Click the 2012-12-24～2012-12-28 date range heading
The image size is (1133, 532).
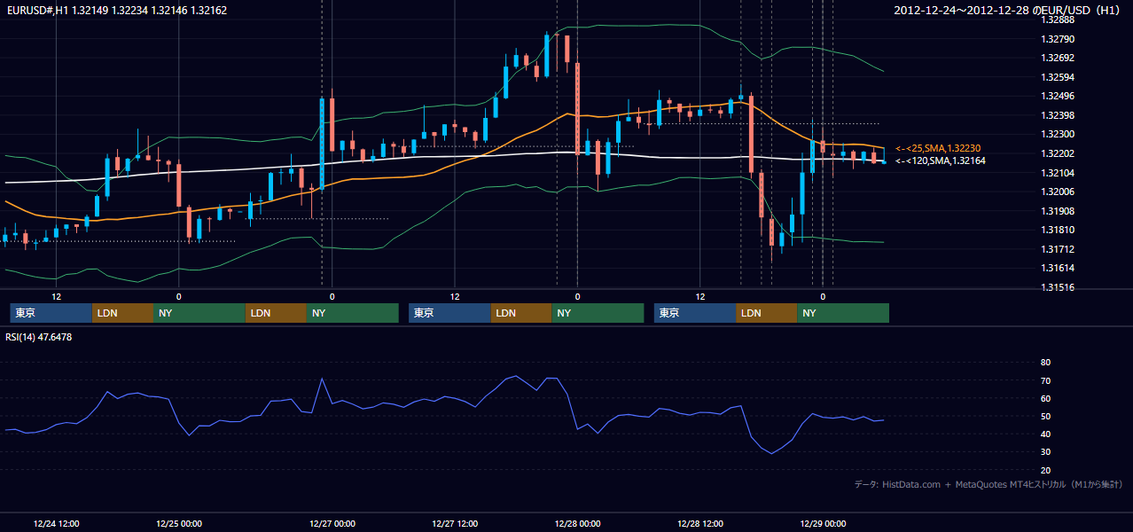(x=1009, y=11)
